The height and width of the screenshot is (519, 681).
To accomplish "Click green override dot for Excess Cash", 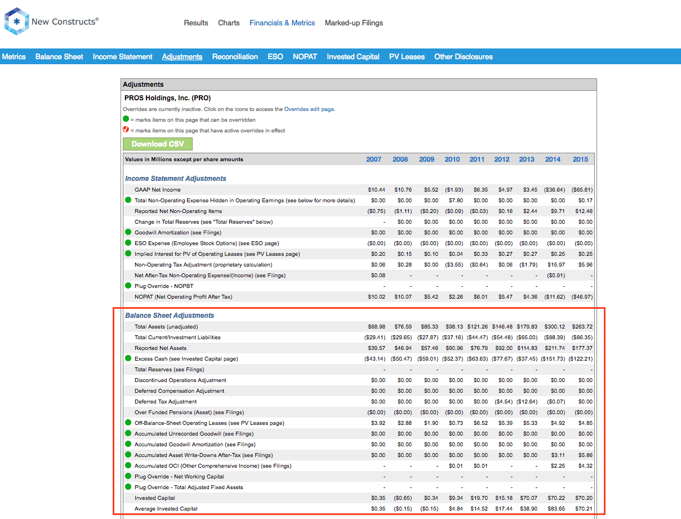I will 128,358.
